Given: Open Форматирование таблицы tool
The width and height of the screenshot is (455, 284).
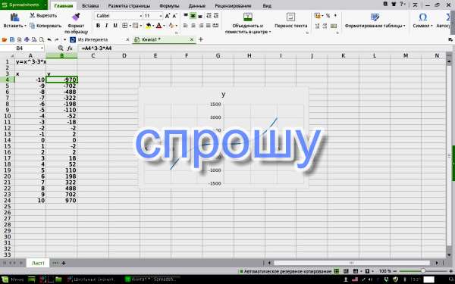Looking at the screenshot, I should 375,17.
